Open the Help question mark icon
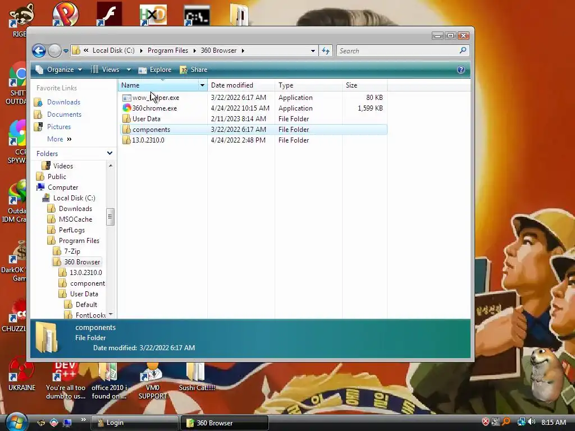The height and width of the screenshot is (431, 575). click(x=461, y=70)
